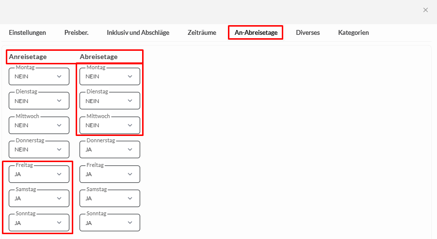
Task: Open Anreisetage Montag dropdown
Action: [x=39, y=76]
